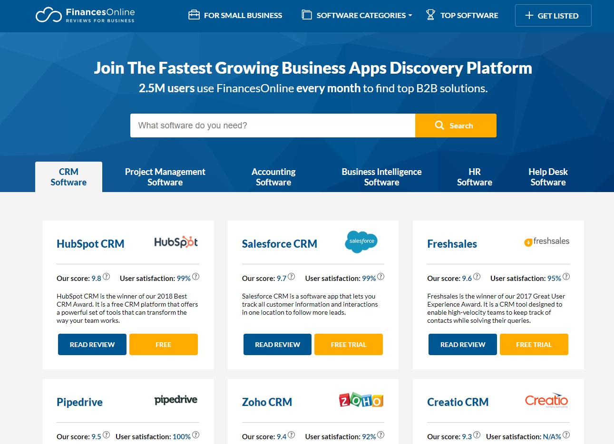Click help icon beside Creatio satisfaction N/A%
Viewport: 614px width, 444px height.
click(566, 435)
